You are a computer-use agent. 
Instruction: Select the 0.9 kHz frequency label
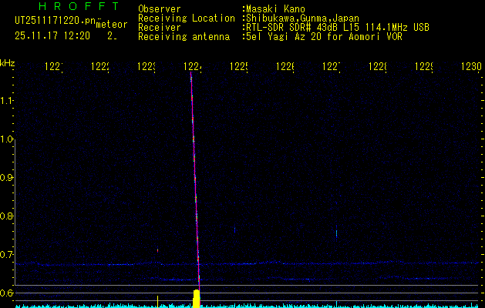click(x=8, y=177)
